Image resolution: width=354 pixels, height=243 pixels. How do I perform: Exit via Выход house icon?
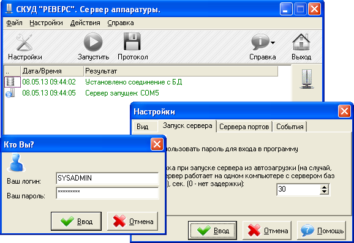(x=301, y=42)
